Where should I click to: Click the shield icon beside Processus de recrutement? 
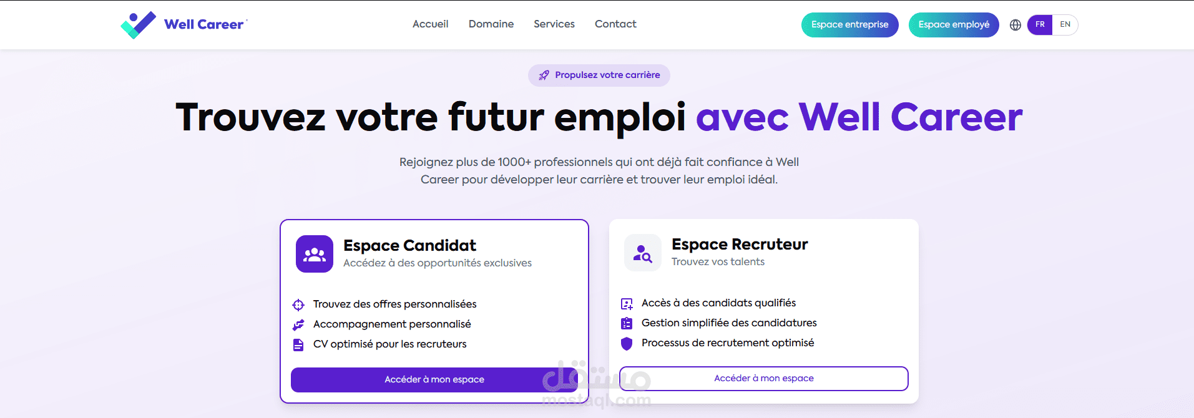tap(627, 344)
